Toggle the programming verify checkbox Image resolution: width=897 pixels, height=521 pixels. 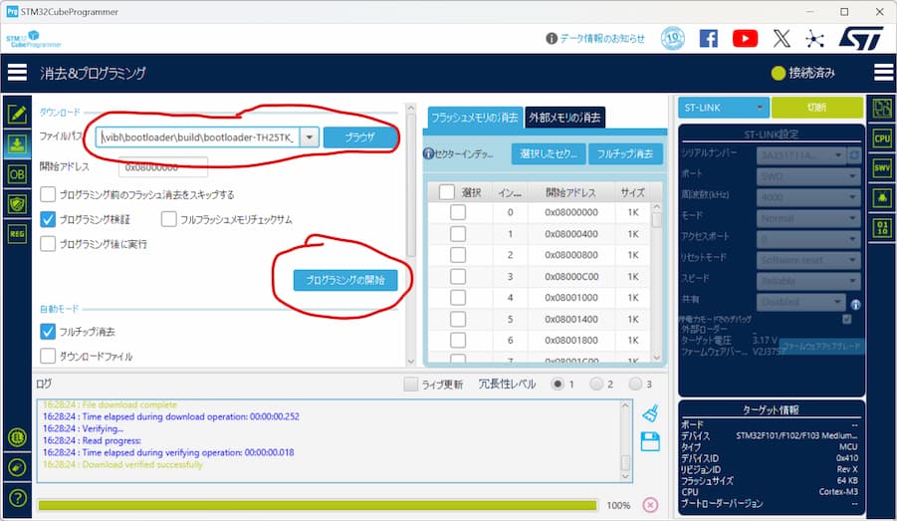click(x=48, y=219)
